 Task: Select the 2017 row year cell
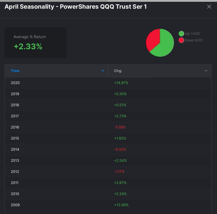(15, 116)
